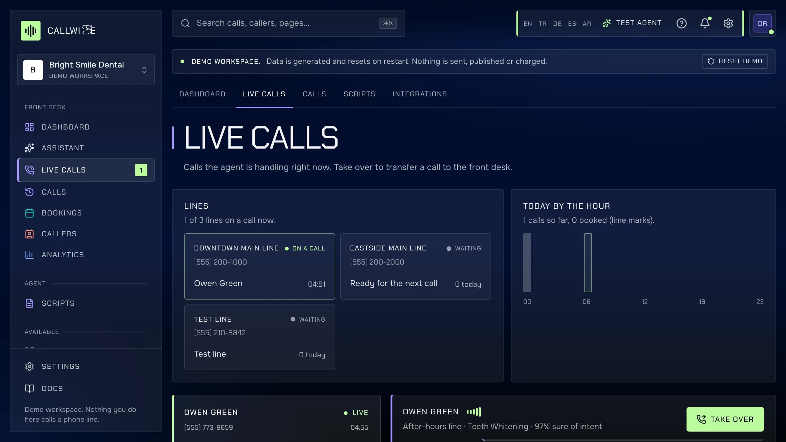
Task: Open Analytics in the sidebar
Action: click(x=86, y=255)
